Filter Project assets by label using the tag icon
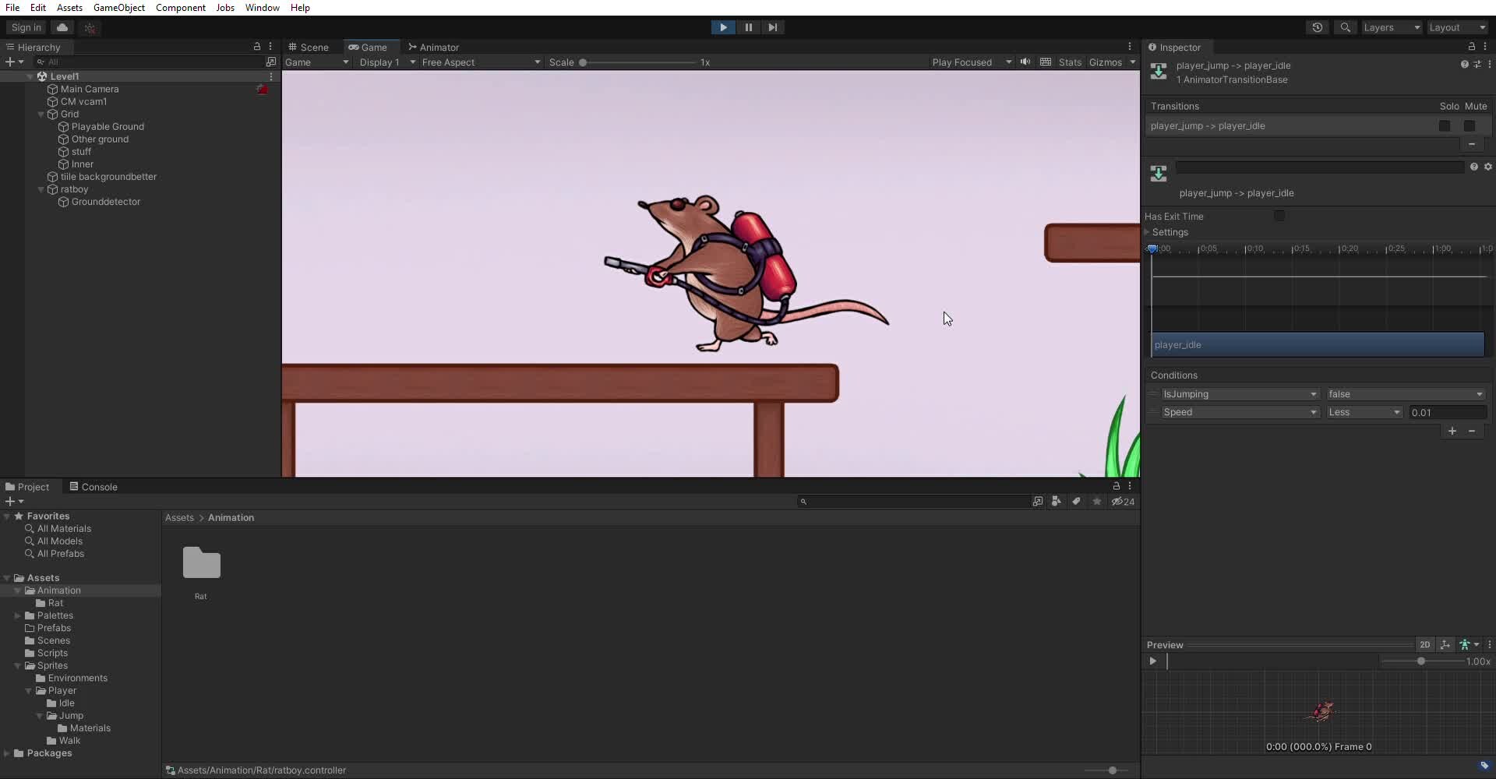This screenshot has width=1496, height=779. pyautogui.click(x=1076, y=502)
